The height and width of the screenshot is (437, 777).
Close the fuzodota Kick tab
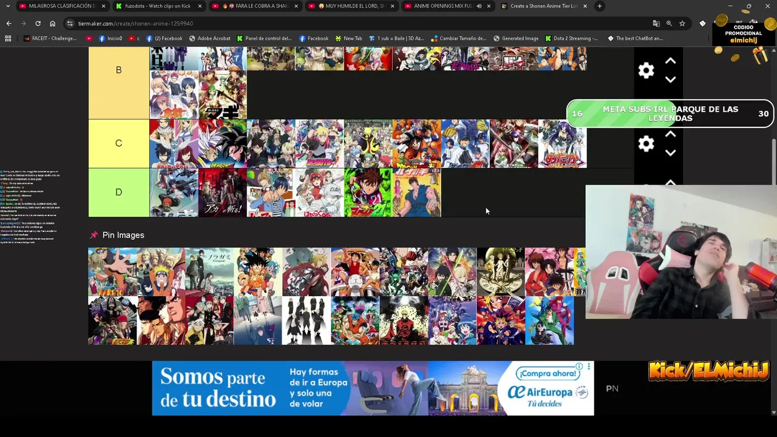(x=200, y=6)
